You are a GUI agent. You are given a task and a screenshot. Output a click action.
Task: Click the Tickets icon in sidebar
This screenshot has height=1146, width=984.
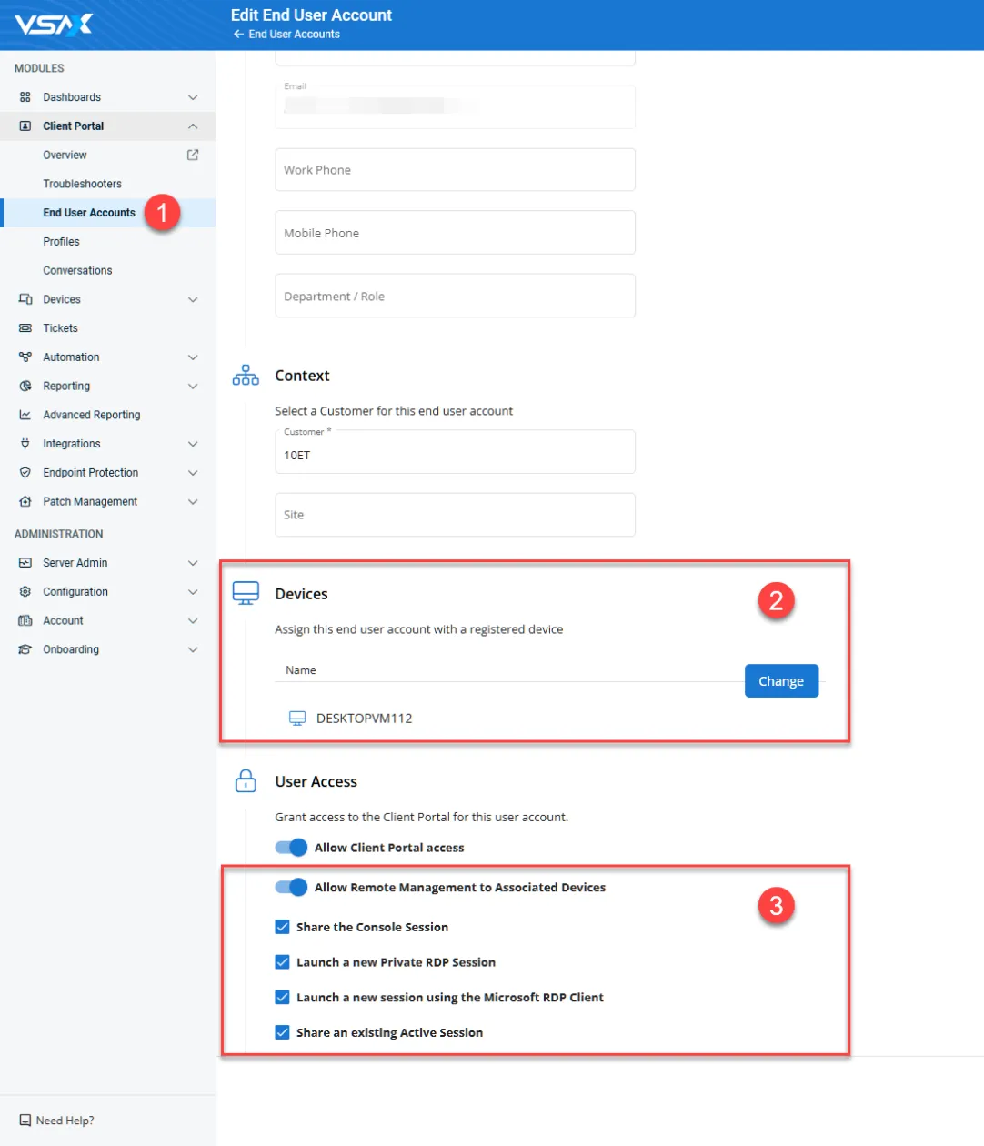[x=25, y=328]
